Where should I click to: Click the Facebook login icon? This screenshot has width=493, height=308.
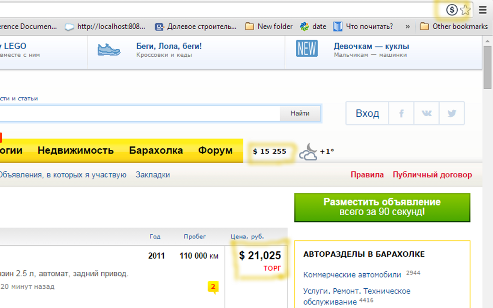click(401, 113)
